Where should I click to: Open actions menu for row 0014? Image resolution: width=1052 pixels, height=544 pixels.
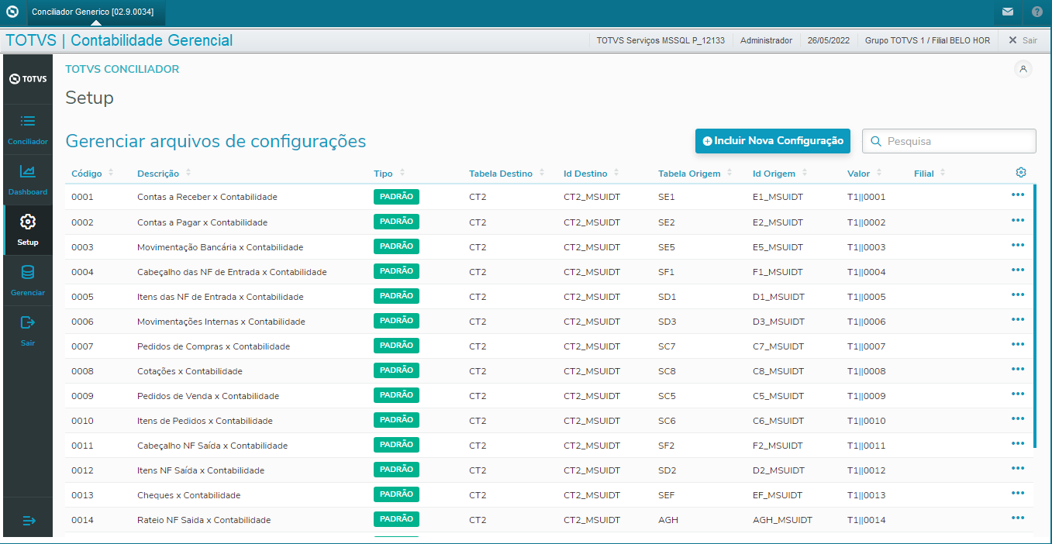tap(1018, 518)
